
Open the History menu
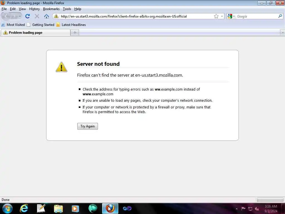pos(35,9)
